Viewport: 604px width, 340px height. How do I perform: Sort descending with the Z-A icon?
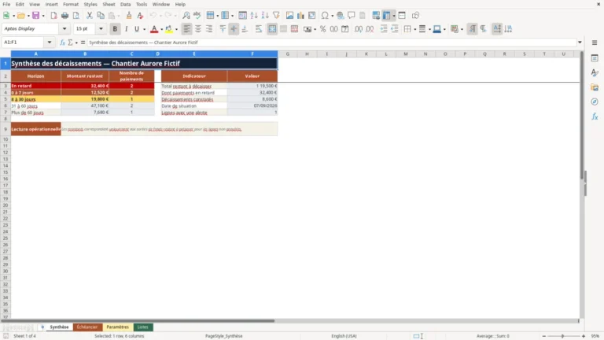coord(265,16)
